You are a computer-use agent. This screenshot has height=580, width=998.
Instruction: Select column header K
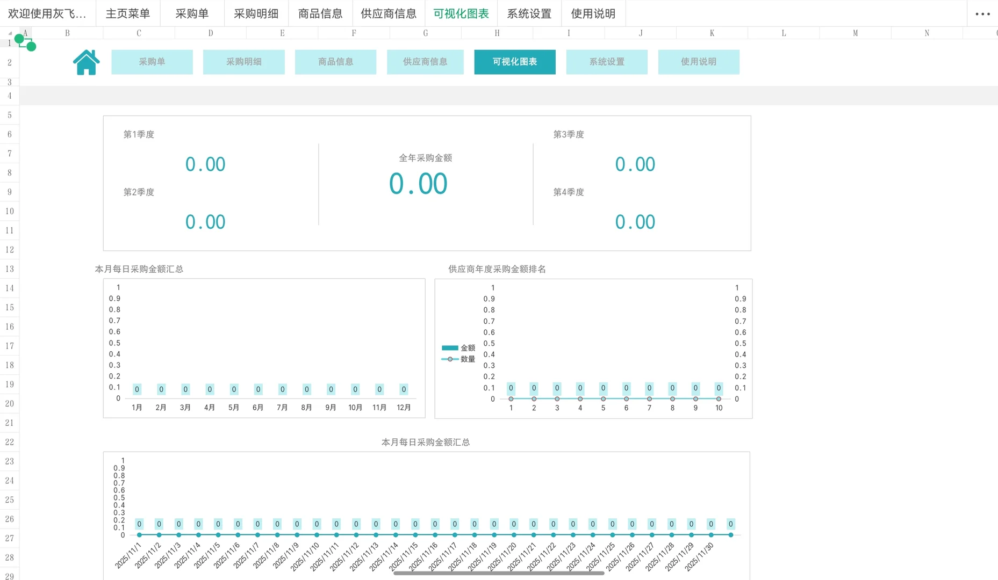[712, 33]
